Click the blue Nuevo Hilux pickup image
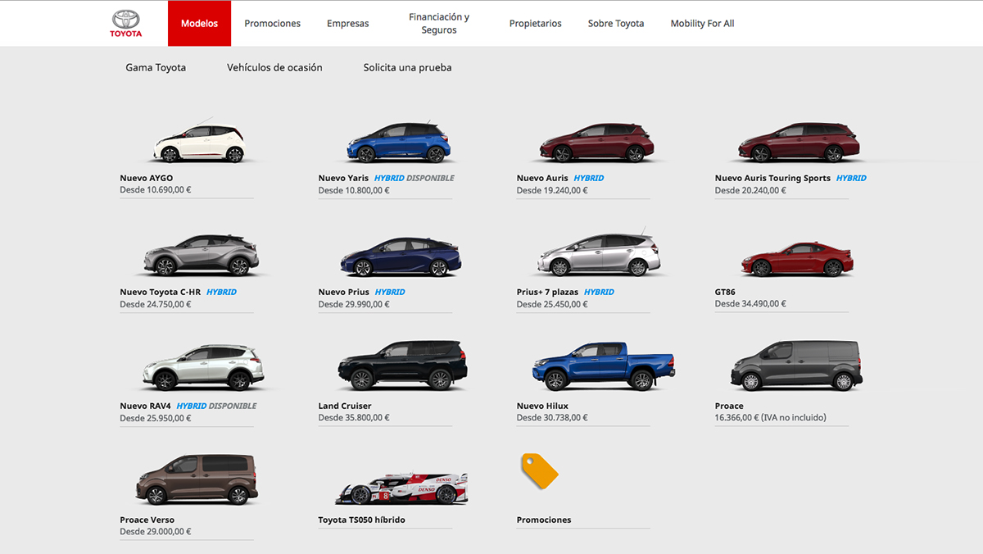983x554 pixels. (x=604, y=366)
